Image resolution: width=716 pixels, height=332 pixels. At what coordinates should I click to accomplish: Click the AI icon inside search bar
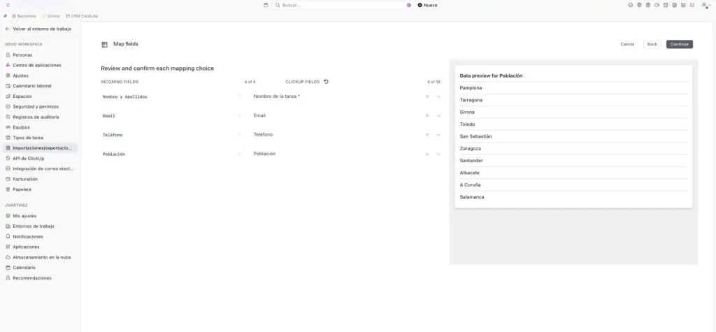click(409, 5)
